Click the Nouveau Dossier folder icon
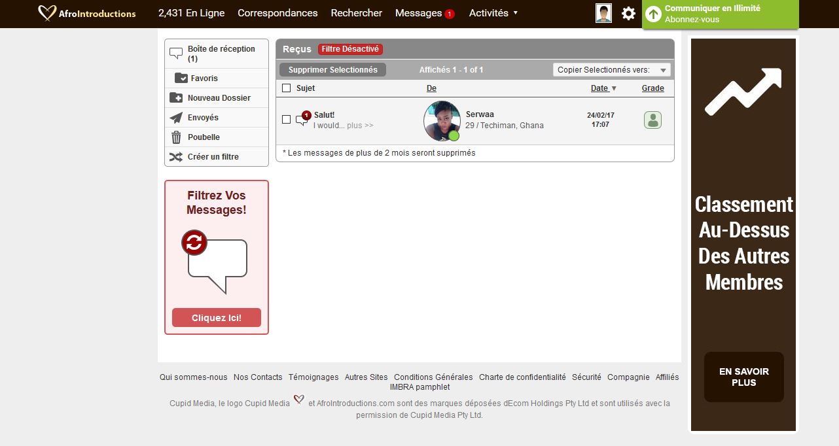The height and width of the screenshot is (446, 839). point(176,98)
